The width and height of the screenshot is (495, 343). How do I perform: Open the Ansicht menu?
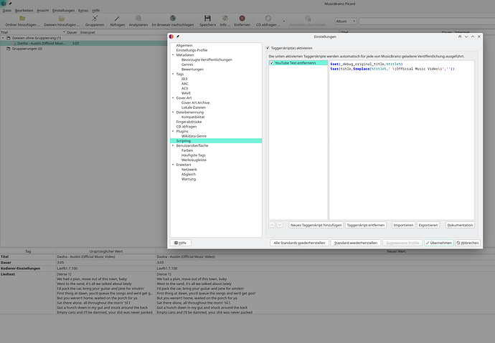coord(42,11)
